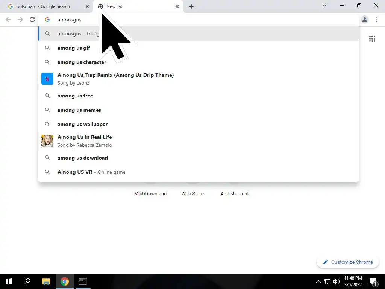Open the clock showing 11:48 PM
This screenshot has height=289, width=385.
tap(353, 281)
